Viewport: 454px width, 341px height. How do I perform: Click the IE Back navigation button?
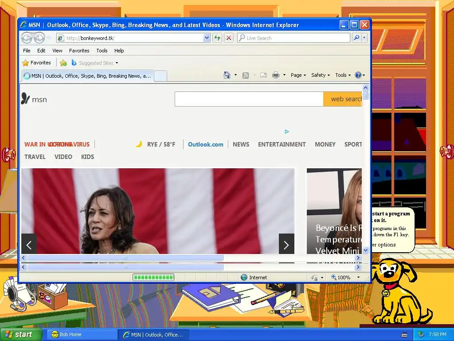[27, 38]
